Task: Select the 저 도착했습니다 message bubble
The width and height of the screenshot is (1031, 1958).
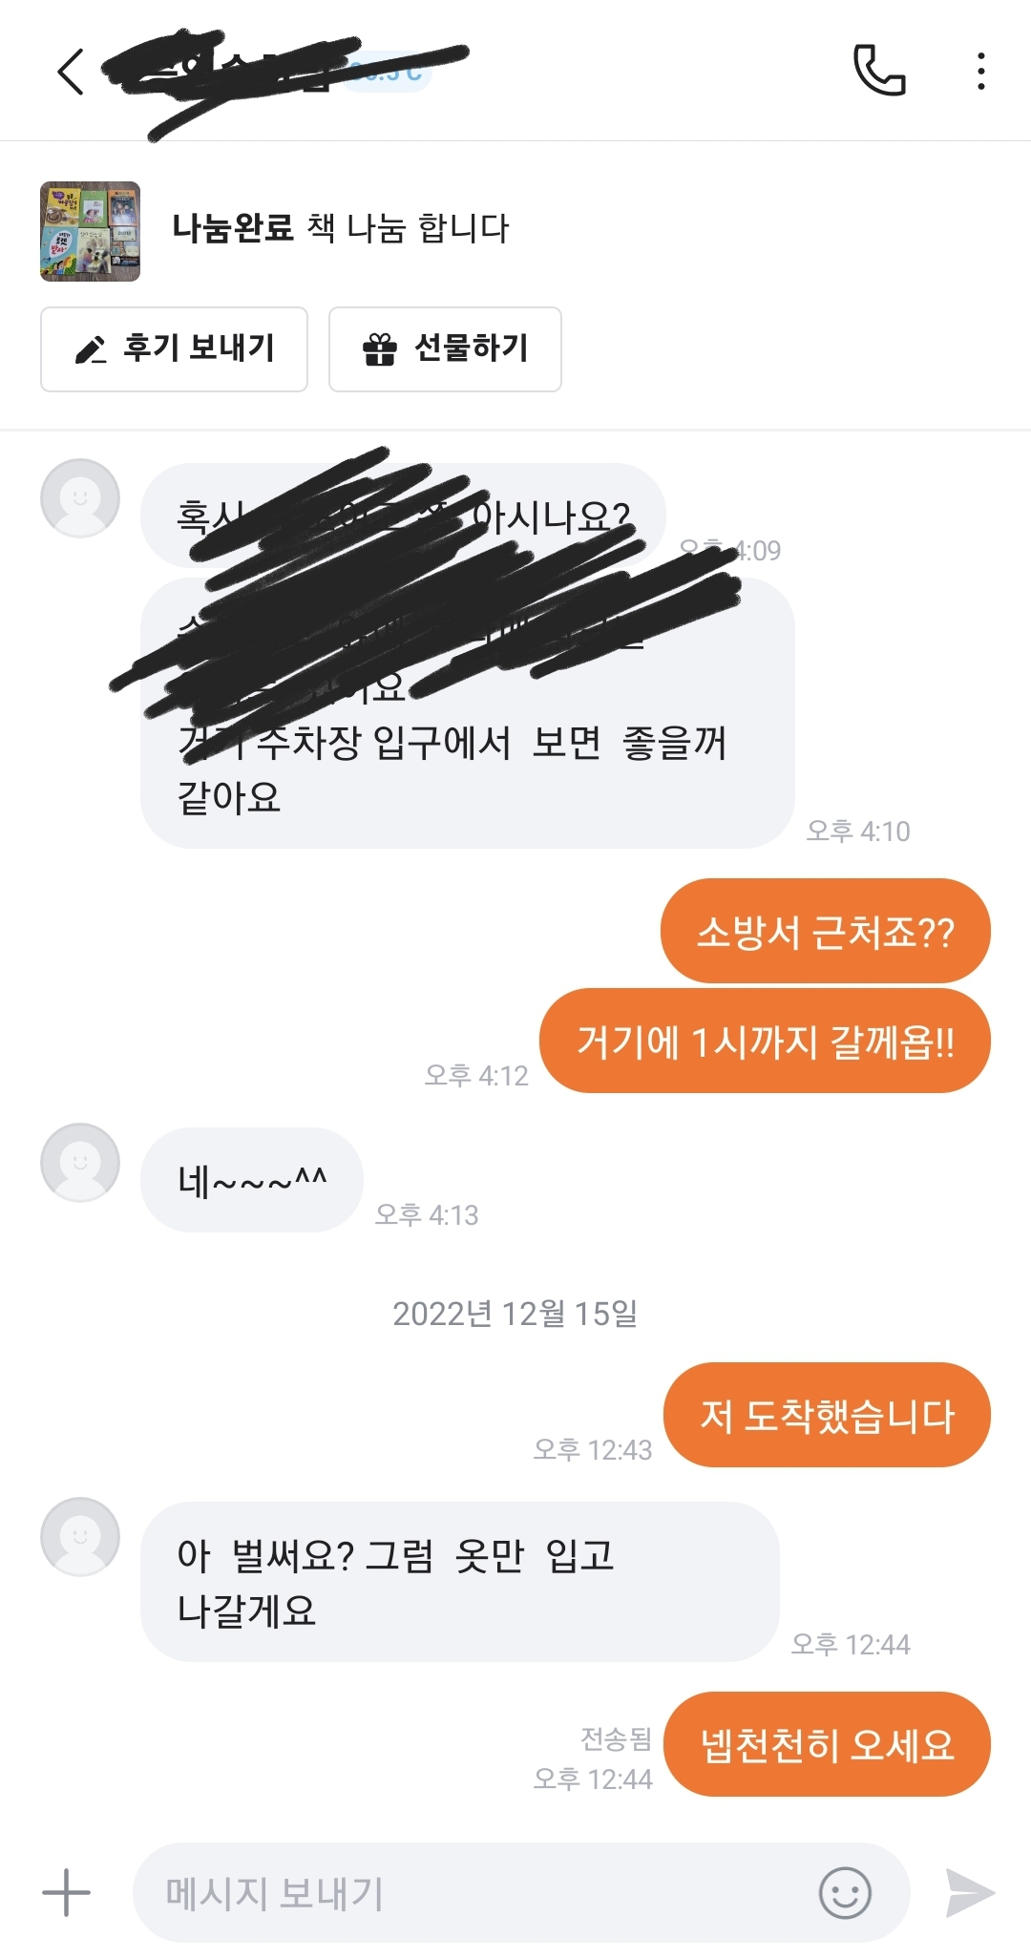Action: (x=827, y=1415)
